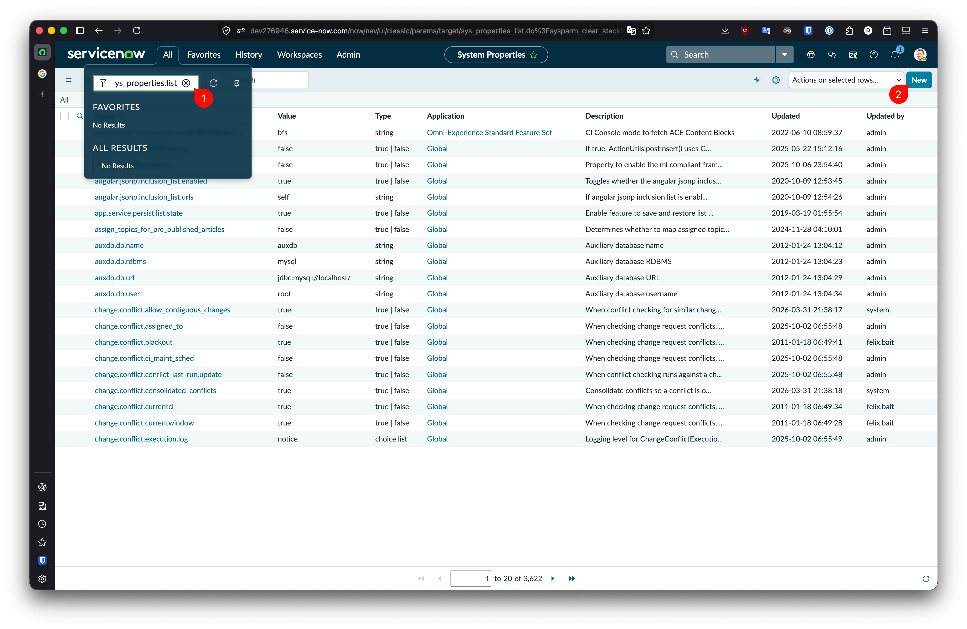The image size is (967, 629).
Task: Show notifications bell
Action: tap(895, 54)
